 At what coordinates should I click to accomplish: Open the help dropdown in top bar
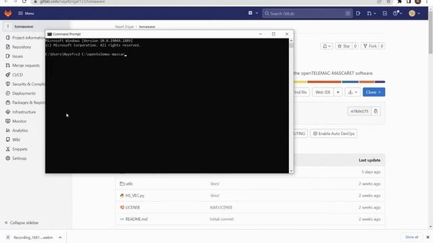pyautogui.click(x=397, y=13)
